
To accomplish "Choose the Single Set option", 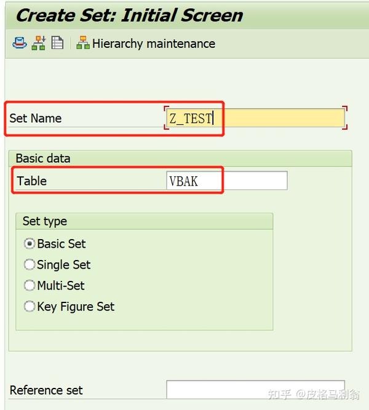I will click(30, 265).
